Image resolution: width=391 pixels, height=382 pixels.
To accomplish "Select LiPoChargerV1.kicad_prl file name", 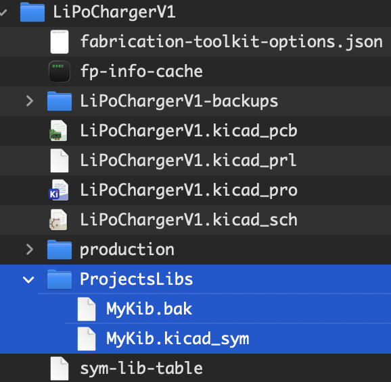I will coord(188,161).
